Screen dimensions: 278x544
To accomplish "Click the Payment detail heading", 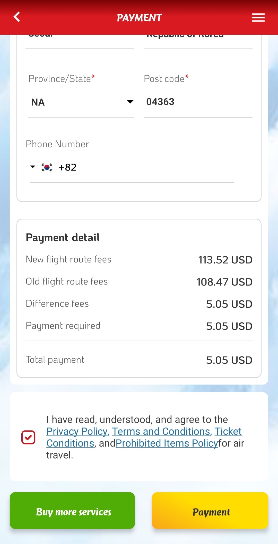I will [63, 237].
